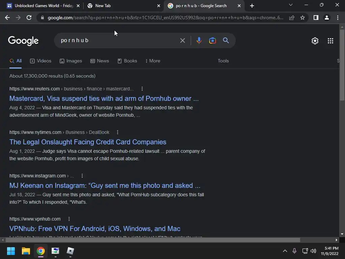Click the vertical scrollbar down arrow
The width and height of the screenshot is (345, 259).
pyautogui.click(x=342, y=234)
